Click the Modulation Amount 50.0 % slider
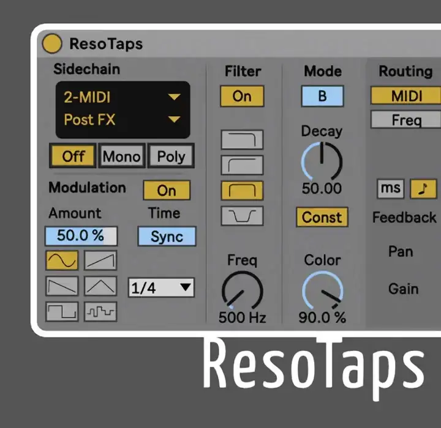 (81, 236)
